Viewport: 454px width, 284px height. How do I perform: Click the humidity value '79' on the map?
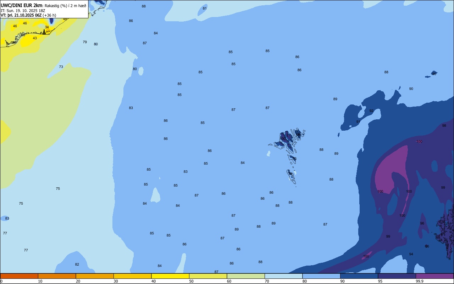point(85,42)
